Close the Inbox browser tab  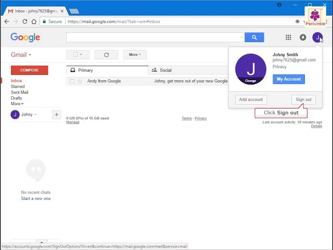(x=62, y=11)
